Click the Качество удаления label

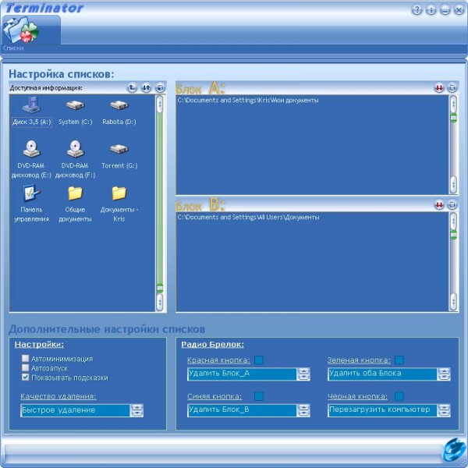click(58, 397)
